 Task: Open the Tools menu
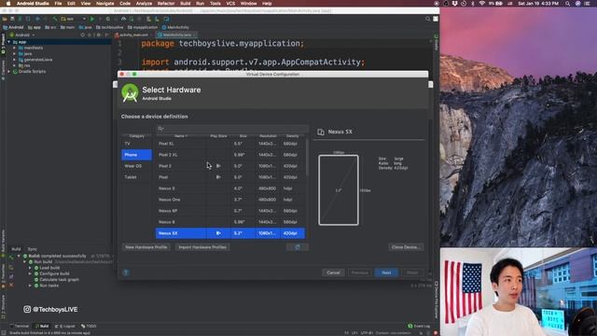tap(215, 4)
